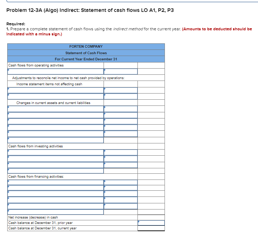Open financing total label dropdown above 'Net increase (decrease) in cash'
The height and width of the screenshot is (242, 258).
(56, 212)
